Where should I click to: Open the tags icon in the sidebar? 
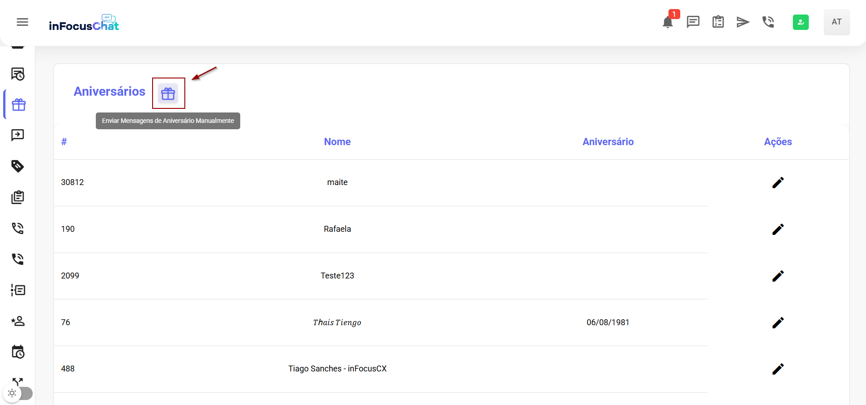coord(18,166)
